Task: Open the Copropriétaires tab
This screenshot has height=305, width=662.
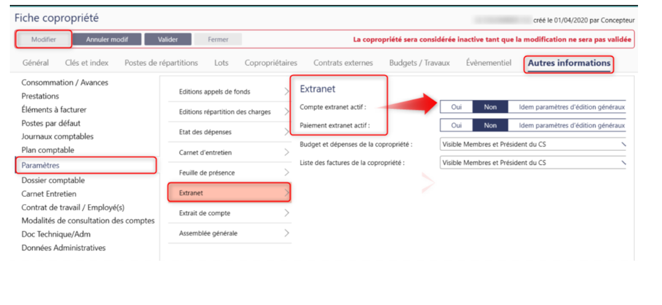Action: (271, 63)
